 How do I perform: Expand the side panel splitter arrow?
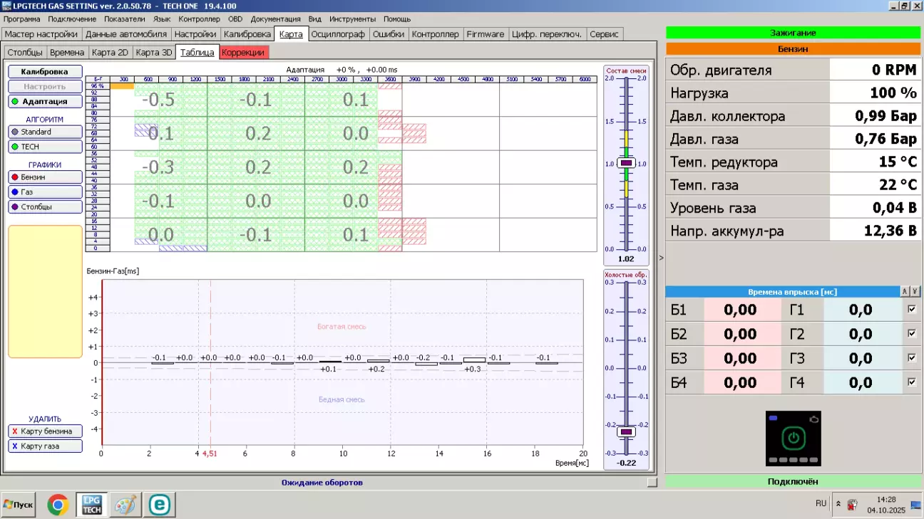click(660, 258)
